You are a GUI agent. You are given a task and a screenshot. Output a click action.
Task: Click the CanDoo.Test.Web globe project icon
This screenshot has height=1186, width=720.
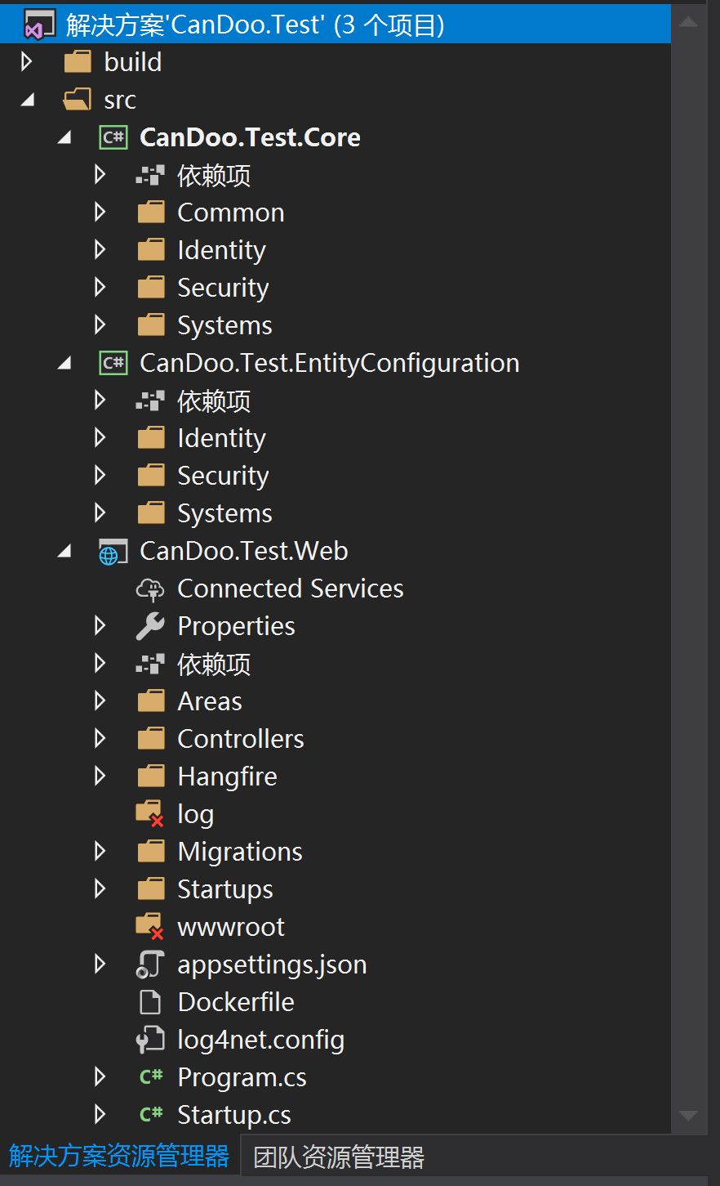(113, 552)
